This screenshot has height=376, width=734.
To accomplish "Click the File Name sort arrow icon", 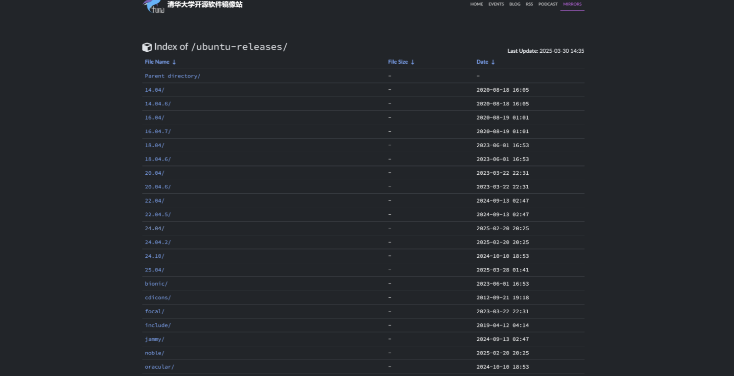I will pyautogui.click(x=174, y=62).
